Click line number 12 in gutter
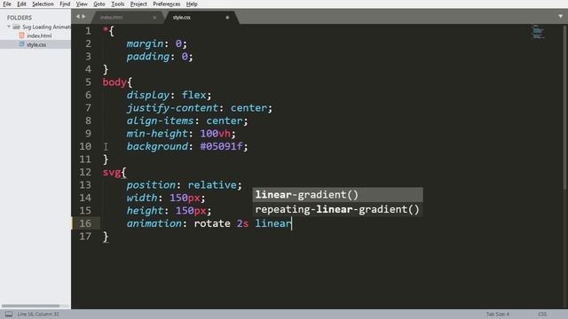Viewport: 568px width, 319px height. [x=85, y=172]
